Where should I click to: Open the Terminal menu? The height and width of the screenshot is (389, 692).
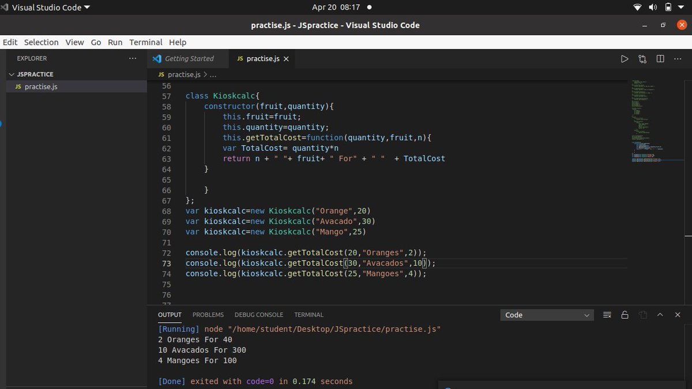point(146,42)
